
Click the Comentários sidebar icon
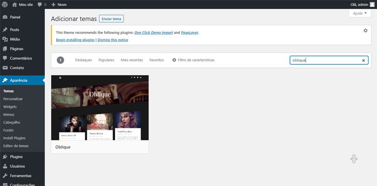[5, 58]
